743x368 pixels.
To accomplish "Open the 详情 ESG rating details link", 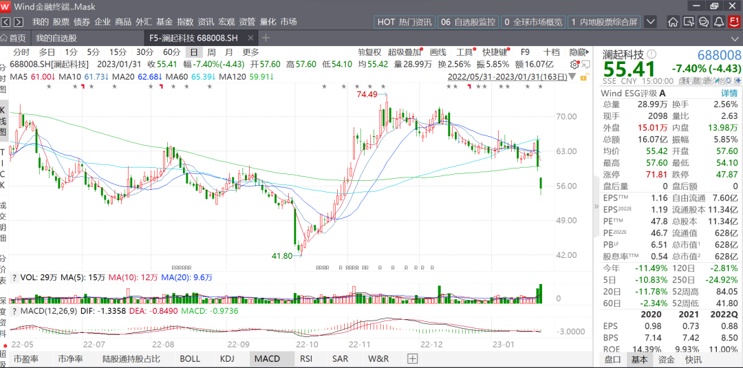I will point(729,94).
